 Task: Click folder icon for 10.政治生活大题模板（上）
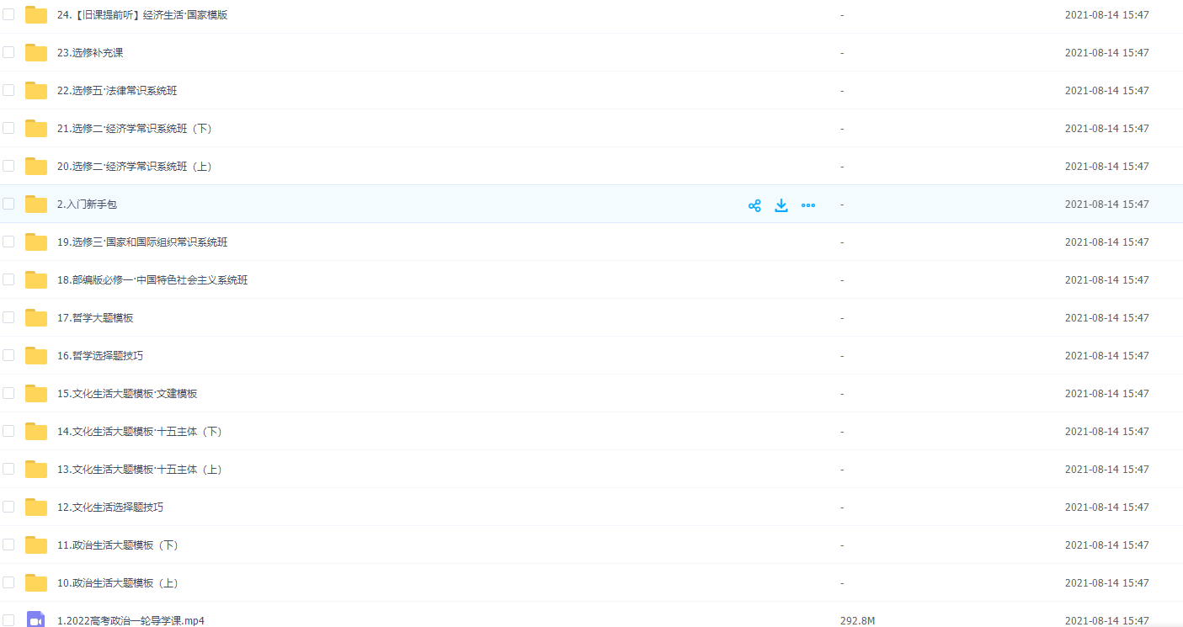tap(36, 583)
